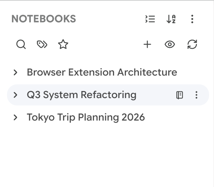
Task: Toggle visibility using the eye icon
Action: pos(170,44)
